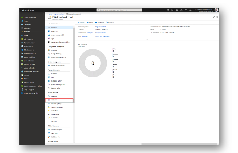Focus the top resources search box

(x=119, y=10)
